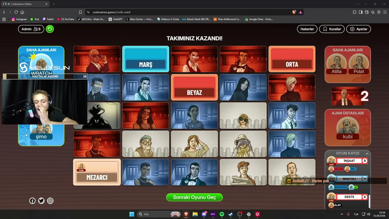Open the tab search dropdown arrow
389x219 pixels.
[x=358, y=4]
